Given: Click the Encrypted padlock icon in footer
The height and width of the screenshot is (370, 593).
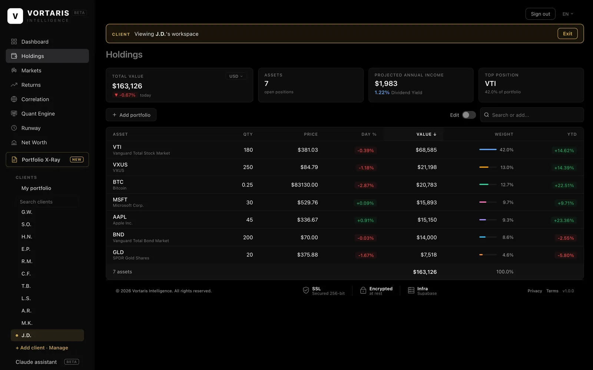Looking at the screenshot, I should coord(363,290).
